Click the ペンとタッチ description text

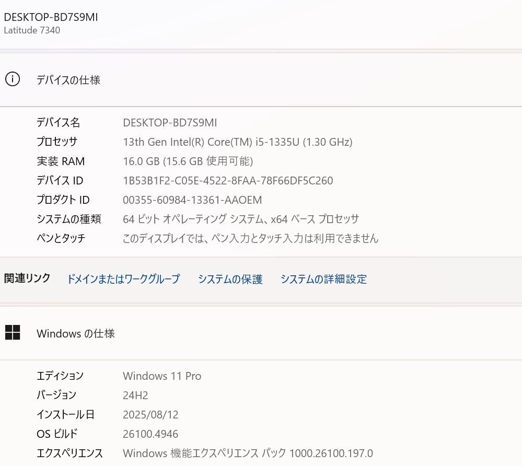pyautogui.click(x=250, y=239)
